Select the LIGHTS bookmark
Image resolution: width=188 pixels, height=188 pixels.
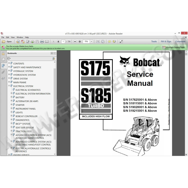click(x=19, y=113)
